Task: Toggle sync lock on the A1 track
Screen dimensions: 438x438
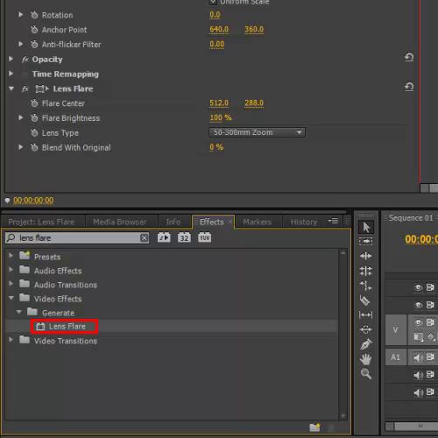Action: (430, 357)
